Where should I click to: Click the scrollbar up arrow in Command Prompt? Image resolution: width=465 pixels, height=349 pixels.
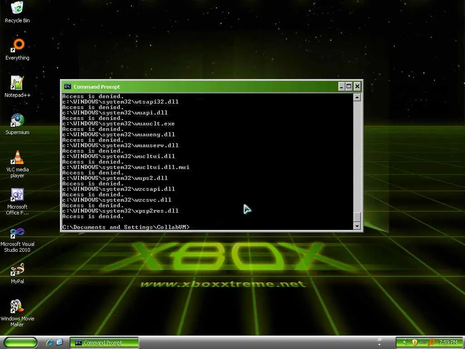pyautogui.click(x=357, y=97)
